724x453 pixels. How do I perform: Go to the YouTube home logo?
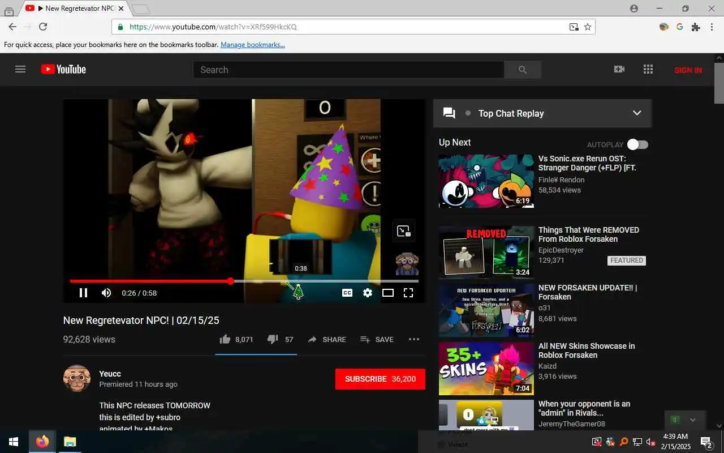(63, 69)
